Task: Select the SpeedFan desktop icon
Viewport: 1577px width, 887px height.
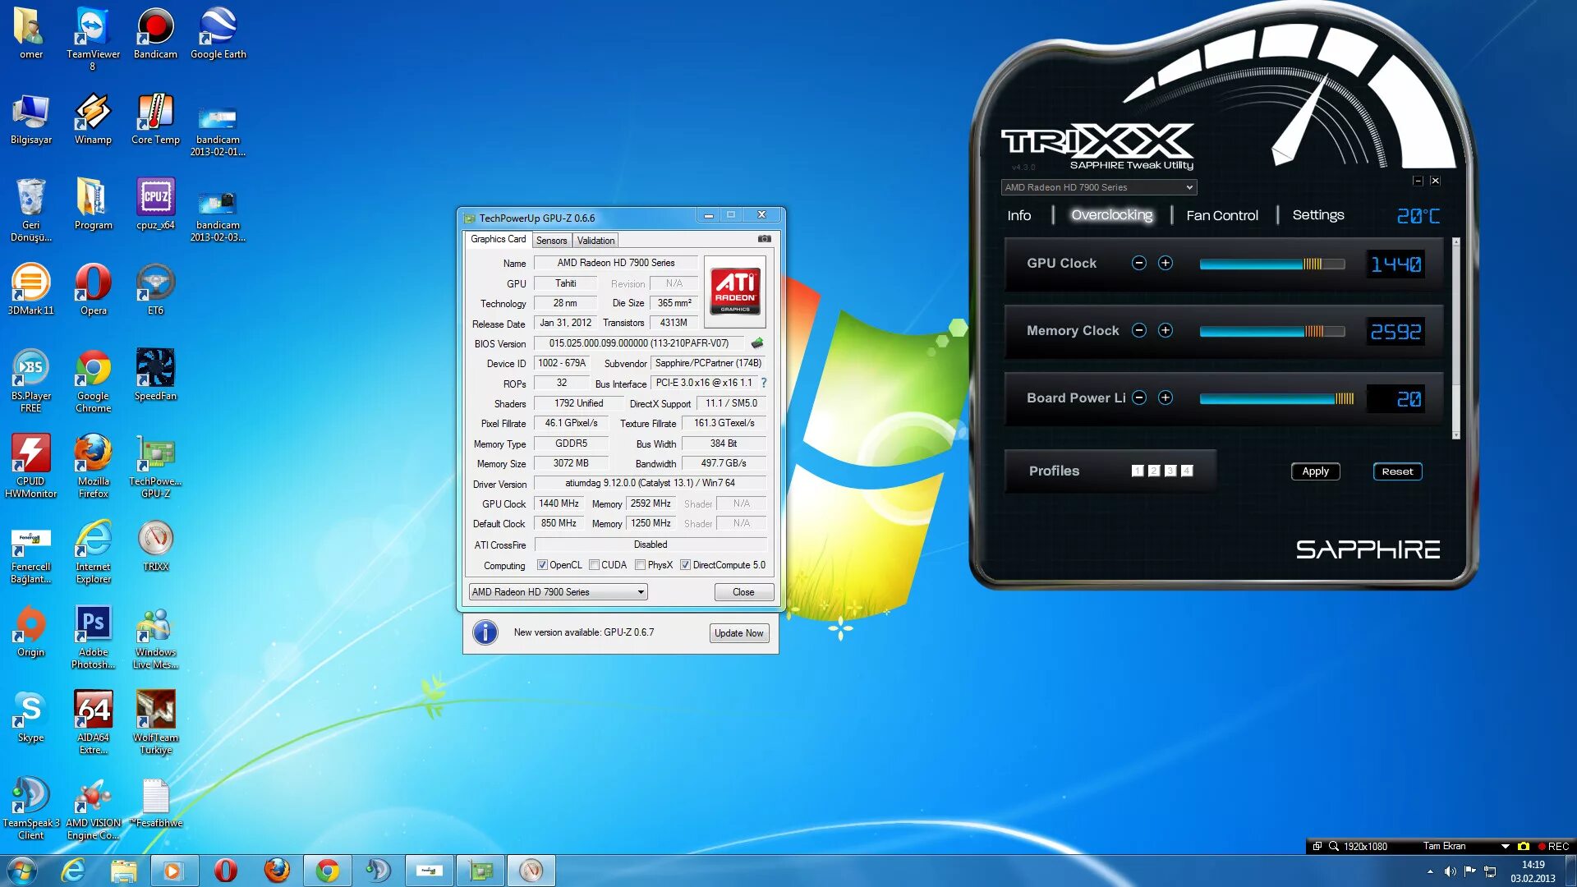Action: click(x=155, y=375)
